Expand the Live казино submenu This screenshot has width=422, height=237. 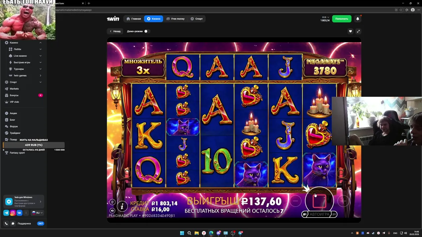point(41,56)
